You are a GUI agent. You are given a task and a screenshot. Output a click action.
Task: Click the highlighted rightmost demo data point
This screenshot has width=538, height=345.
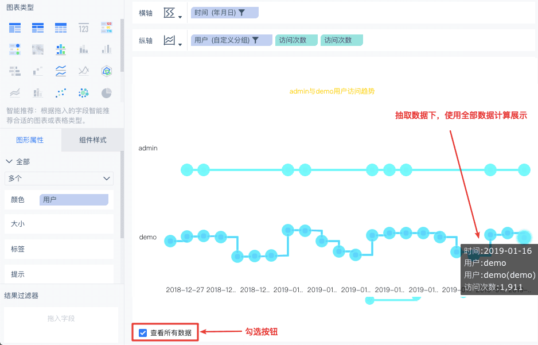(524, 237)
